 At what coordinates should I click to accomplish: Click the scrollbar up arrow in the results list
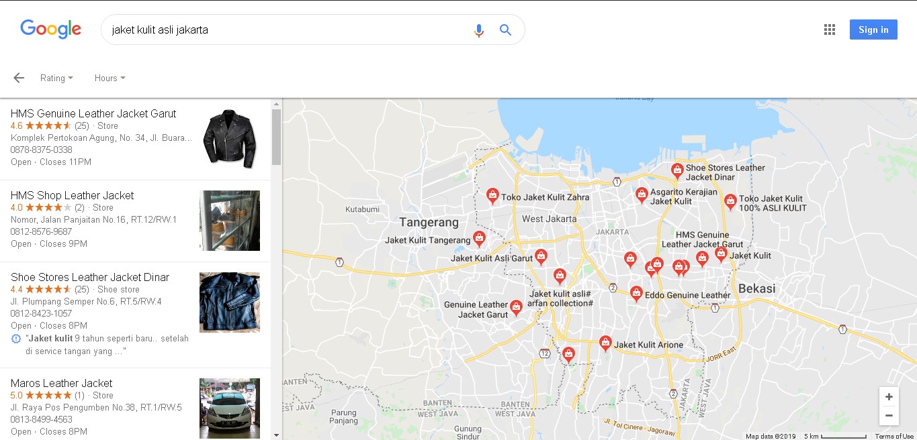tap(276, 104)
